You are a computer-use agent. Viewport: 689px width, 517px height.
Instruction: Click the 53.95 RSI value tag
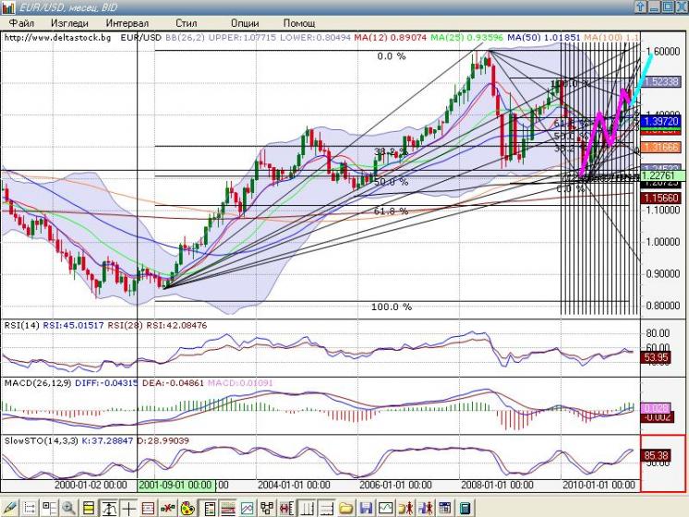[x=656, y=356]
